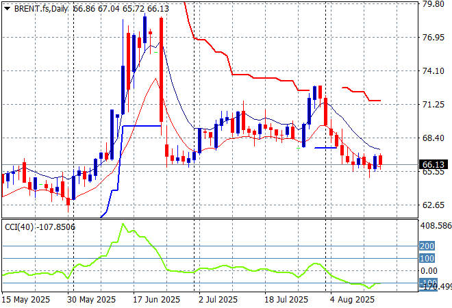Click the 17 Jun 2025 date label
This screenshot has width=452, height=308.
pos(156,299)
